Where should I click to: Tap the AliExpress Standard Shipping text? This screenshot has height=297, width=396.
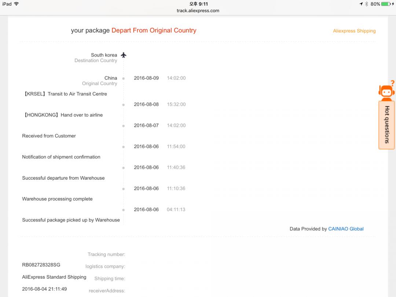point(54,277)
